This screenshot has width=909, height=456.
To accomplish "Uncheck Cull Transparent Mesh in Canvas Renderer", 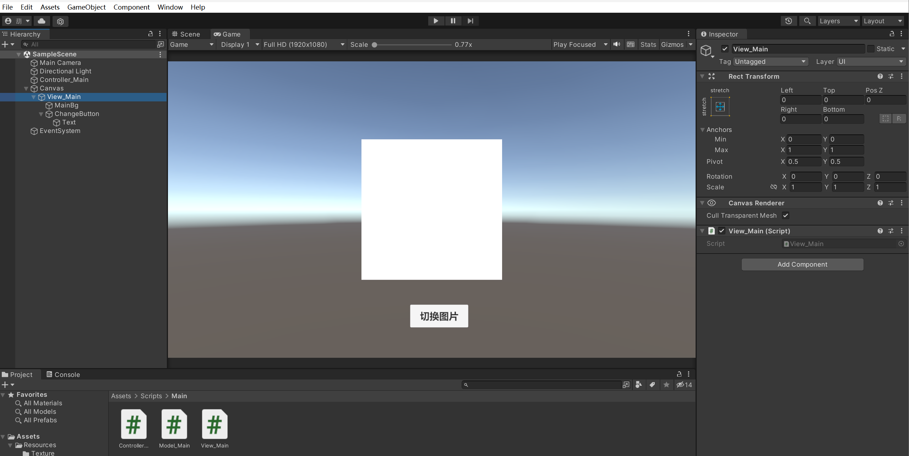I will 785,215.
